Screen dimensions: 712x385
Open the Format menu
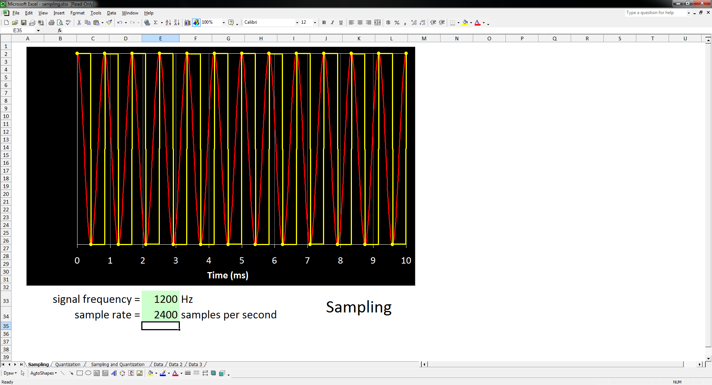point(78,13)
